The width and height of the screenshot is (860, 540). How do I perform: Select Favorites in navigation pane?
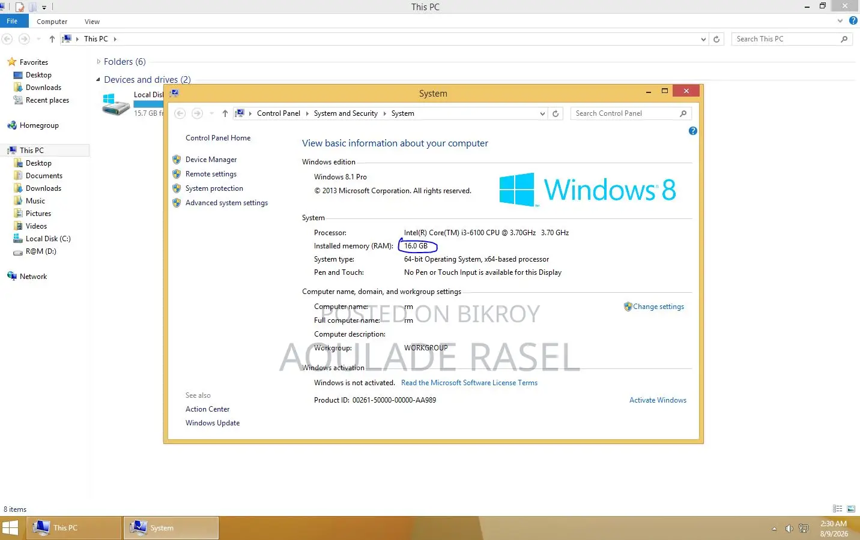34,62
